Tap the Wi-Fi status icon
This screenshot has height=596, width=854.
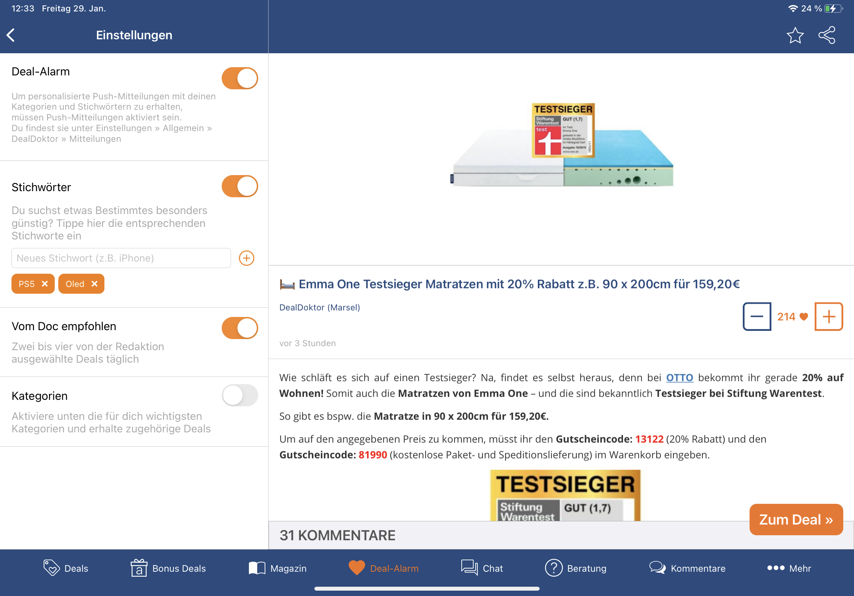792,8
